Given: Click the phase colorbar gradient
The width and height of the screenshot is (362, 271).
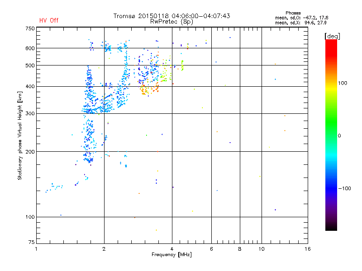Looking at the screenshot, I should (331, 135).
